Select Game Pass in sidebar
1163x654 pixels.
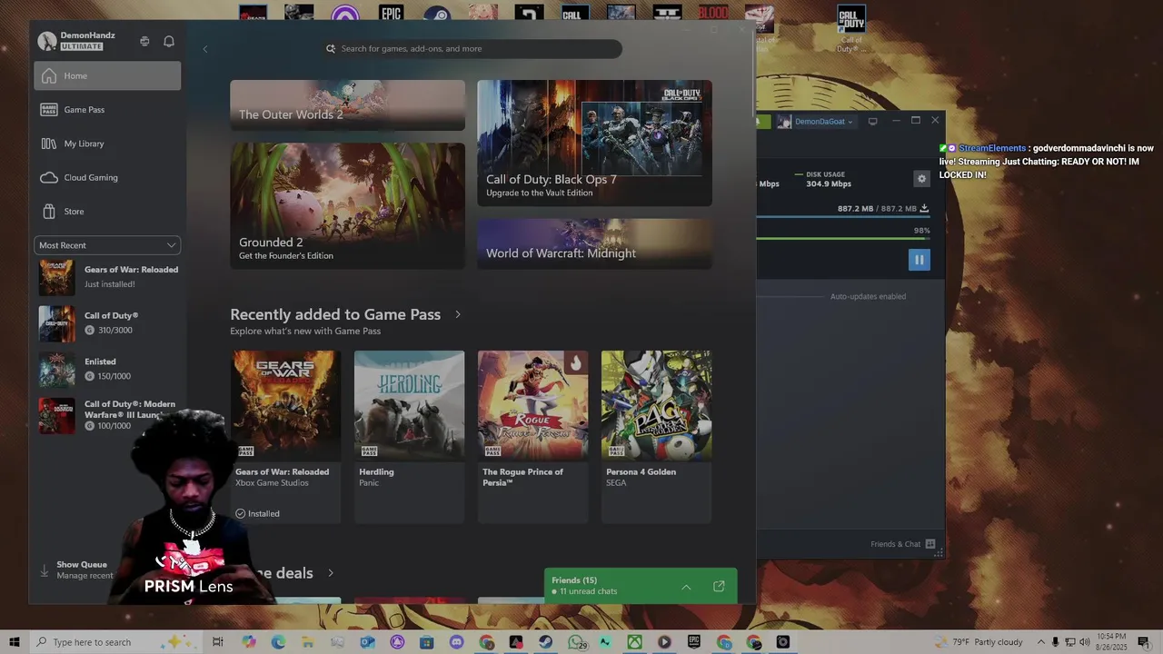click(107, 110)
